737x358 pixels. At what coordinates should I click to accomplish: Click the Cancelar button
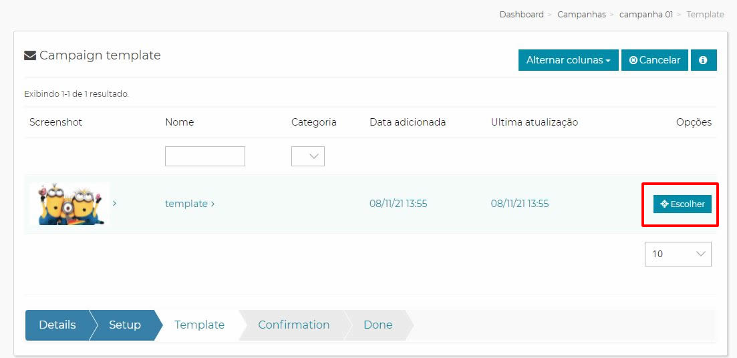654,60
